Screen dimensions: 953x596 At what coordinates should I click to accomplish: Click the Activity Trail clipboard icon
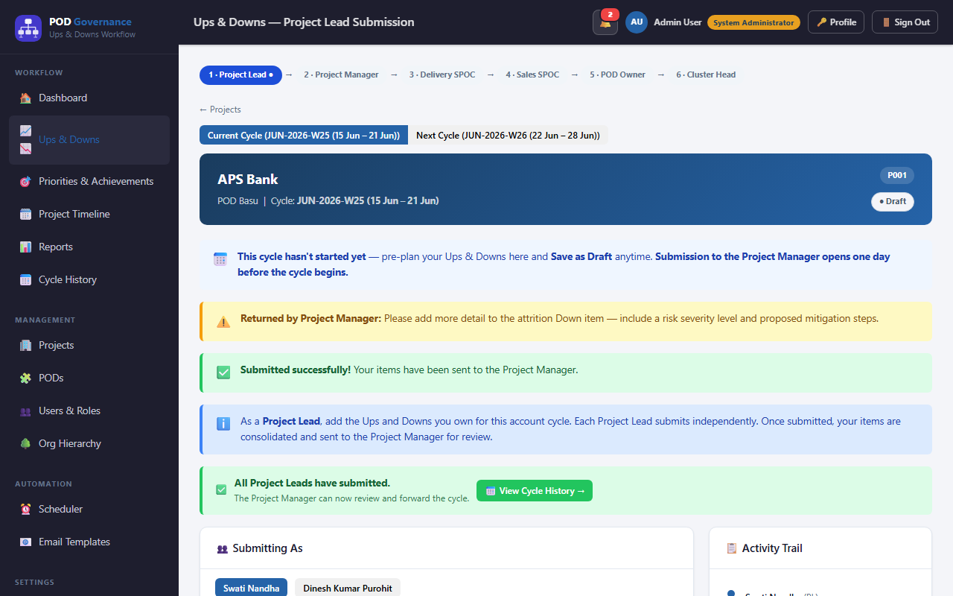pos(732,548)
